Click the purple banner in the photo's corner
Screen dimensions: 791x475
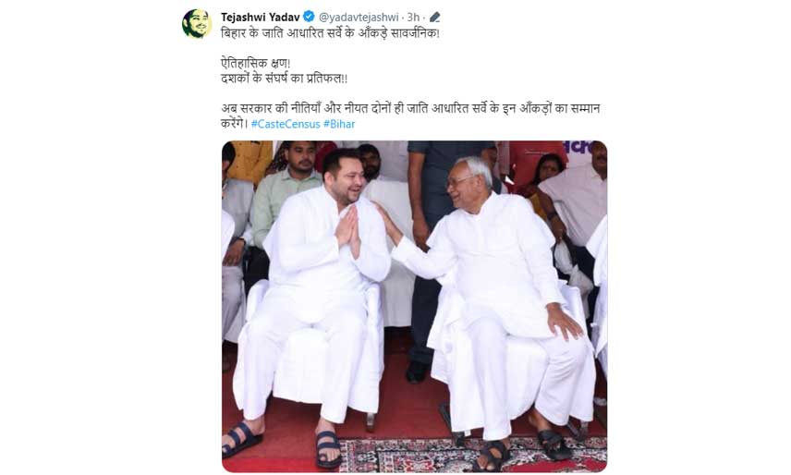coord(578,148)
